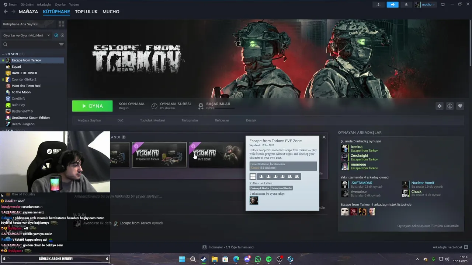Screen dimensions: 472x265
Task: Open Destek tab
Action: (251, 120)
